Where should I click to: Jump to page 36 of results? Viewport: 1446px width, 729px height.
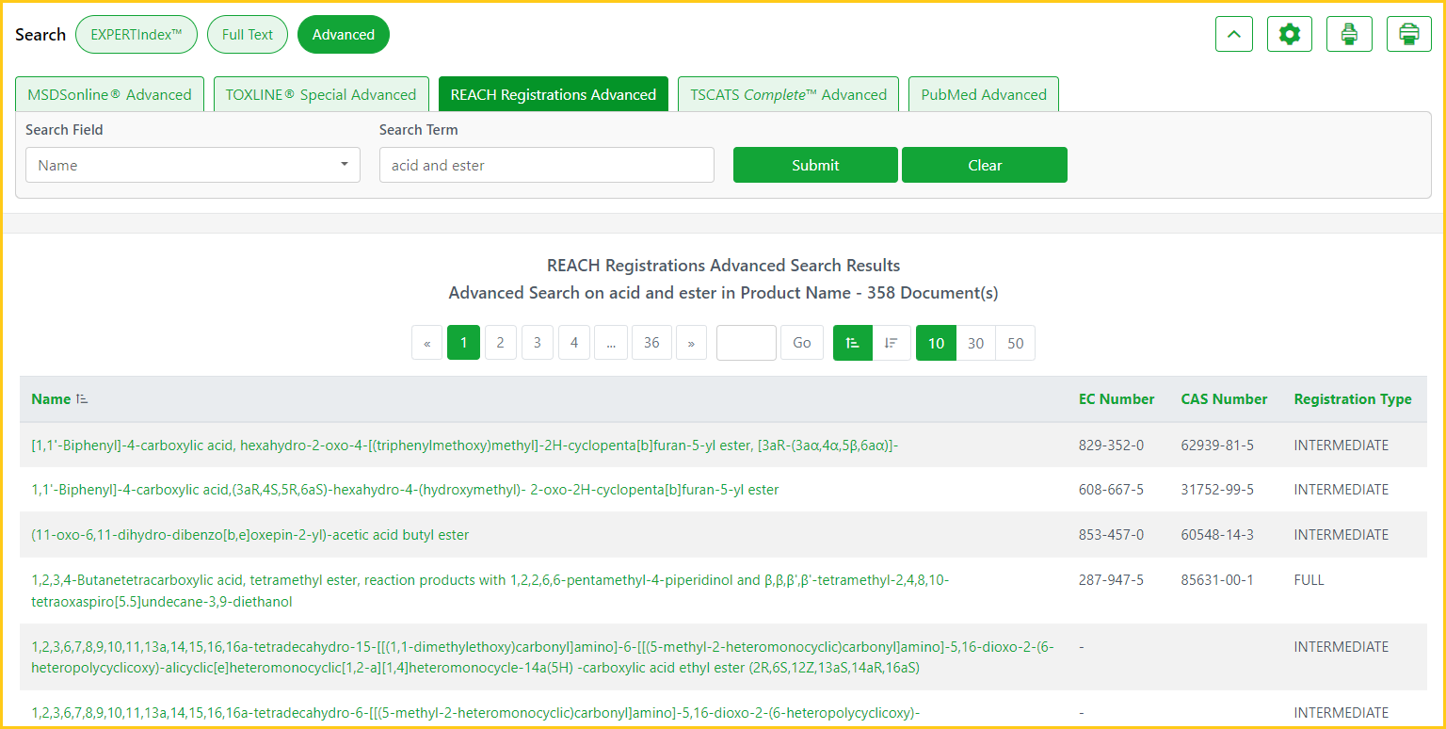(651, 343)
